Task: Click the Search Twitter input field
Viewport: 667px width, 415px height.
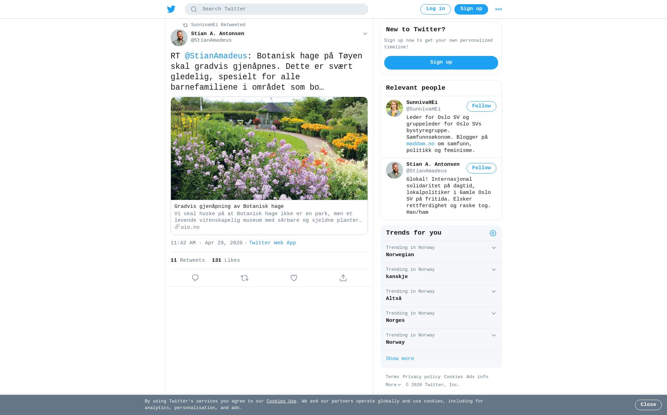Action: 277,9
